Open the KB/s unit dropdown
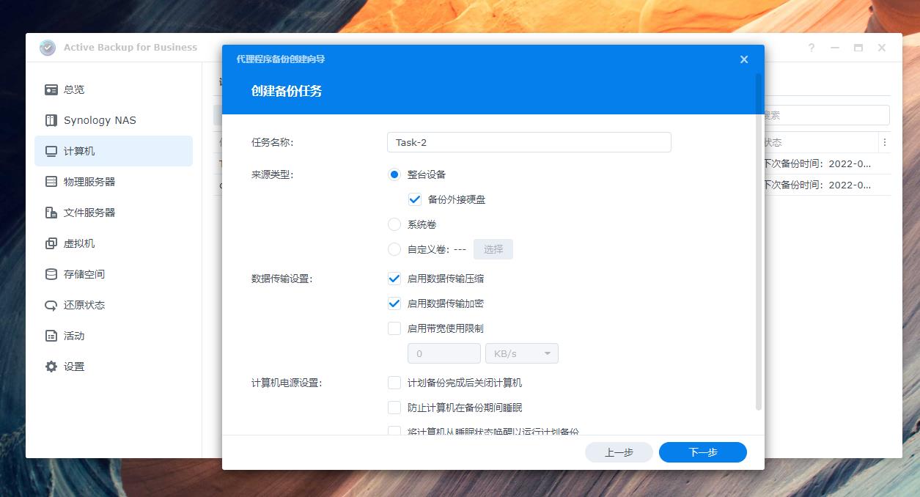The width and height of the screenshot is (920, 497). click(x=521, y=353)
